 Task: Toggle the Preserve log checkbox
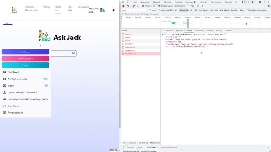[143, 6]
